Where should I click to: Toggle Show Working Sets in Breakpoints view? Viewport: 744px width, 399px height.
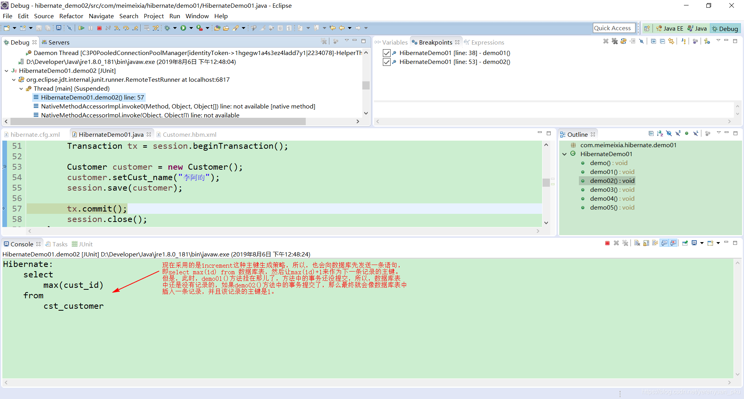coord(695,41)
